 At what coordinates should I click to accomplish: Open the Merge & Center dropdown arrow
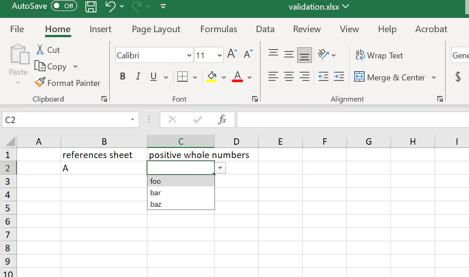434,78
